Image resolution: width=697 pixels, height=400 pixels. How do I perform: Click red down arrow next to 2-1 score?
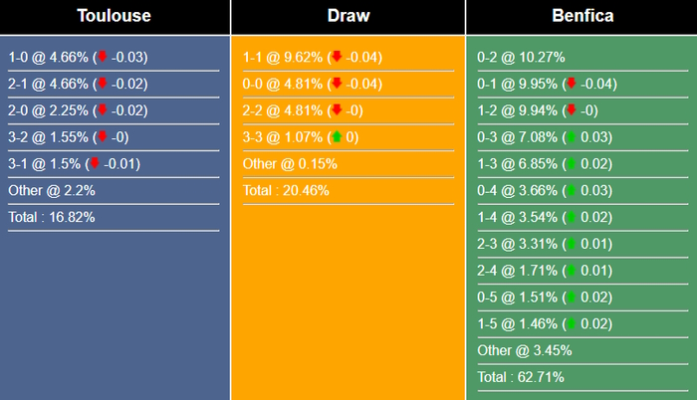(102, 85)
